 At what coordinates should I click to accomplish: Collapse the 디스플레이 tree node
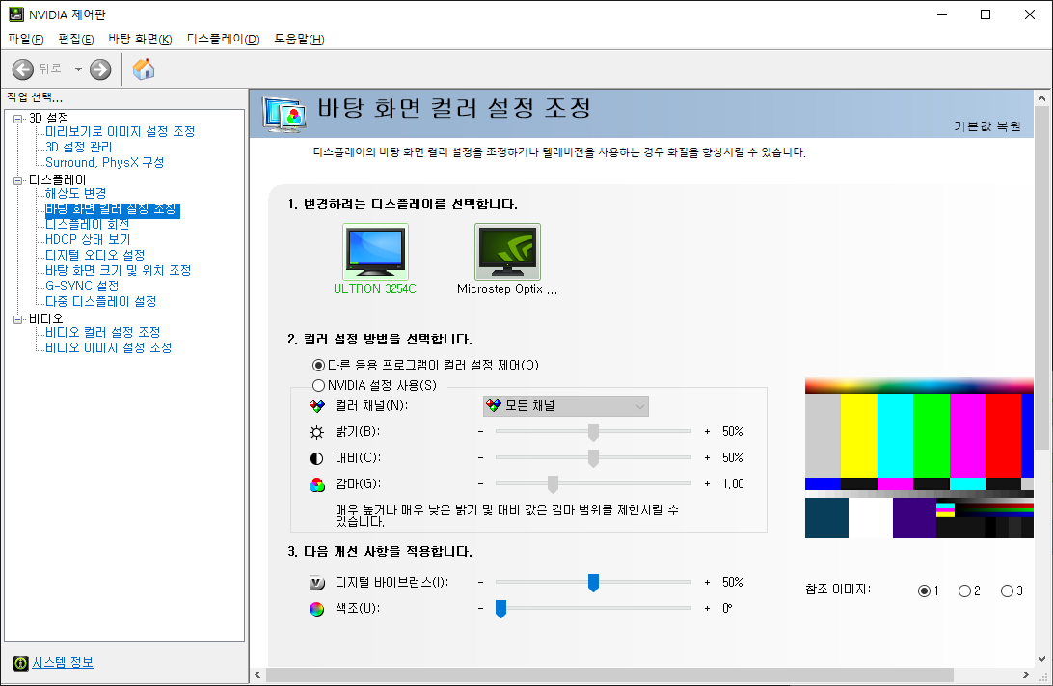[18, 180]
